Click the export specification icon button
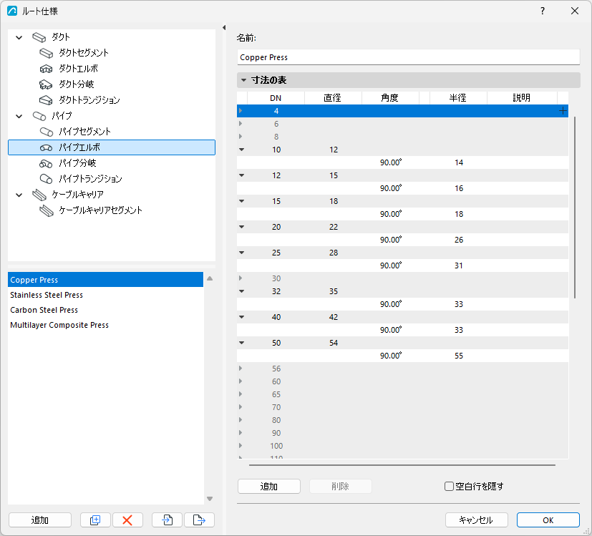The width and height of the screenshot is (592, 536). (x=199, y=520)
